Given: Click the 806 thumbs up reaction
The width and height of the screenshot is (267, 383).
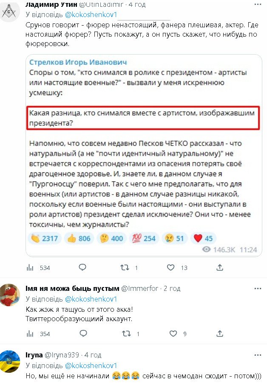Looking at the screenshot, I should (79, 238).
